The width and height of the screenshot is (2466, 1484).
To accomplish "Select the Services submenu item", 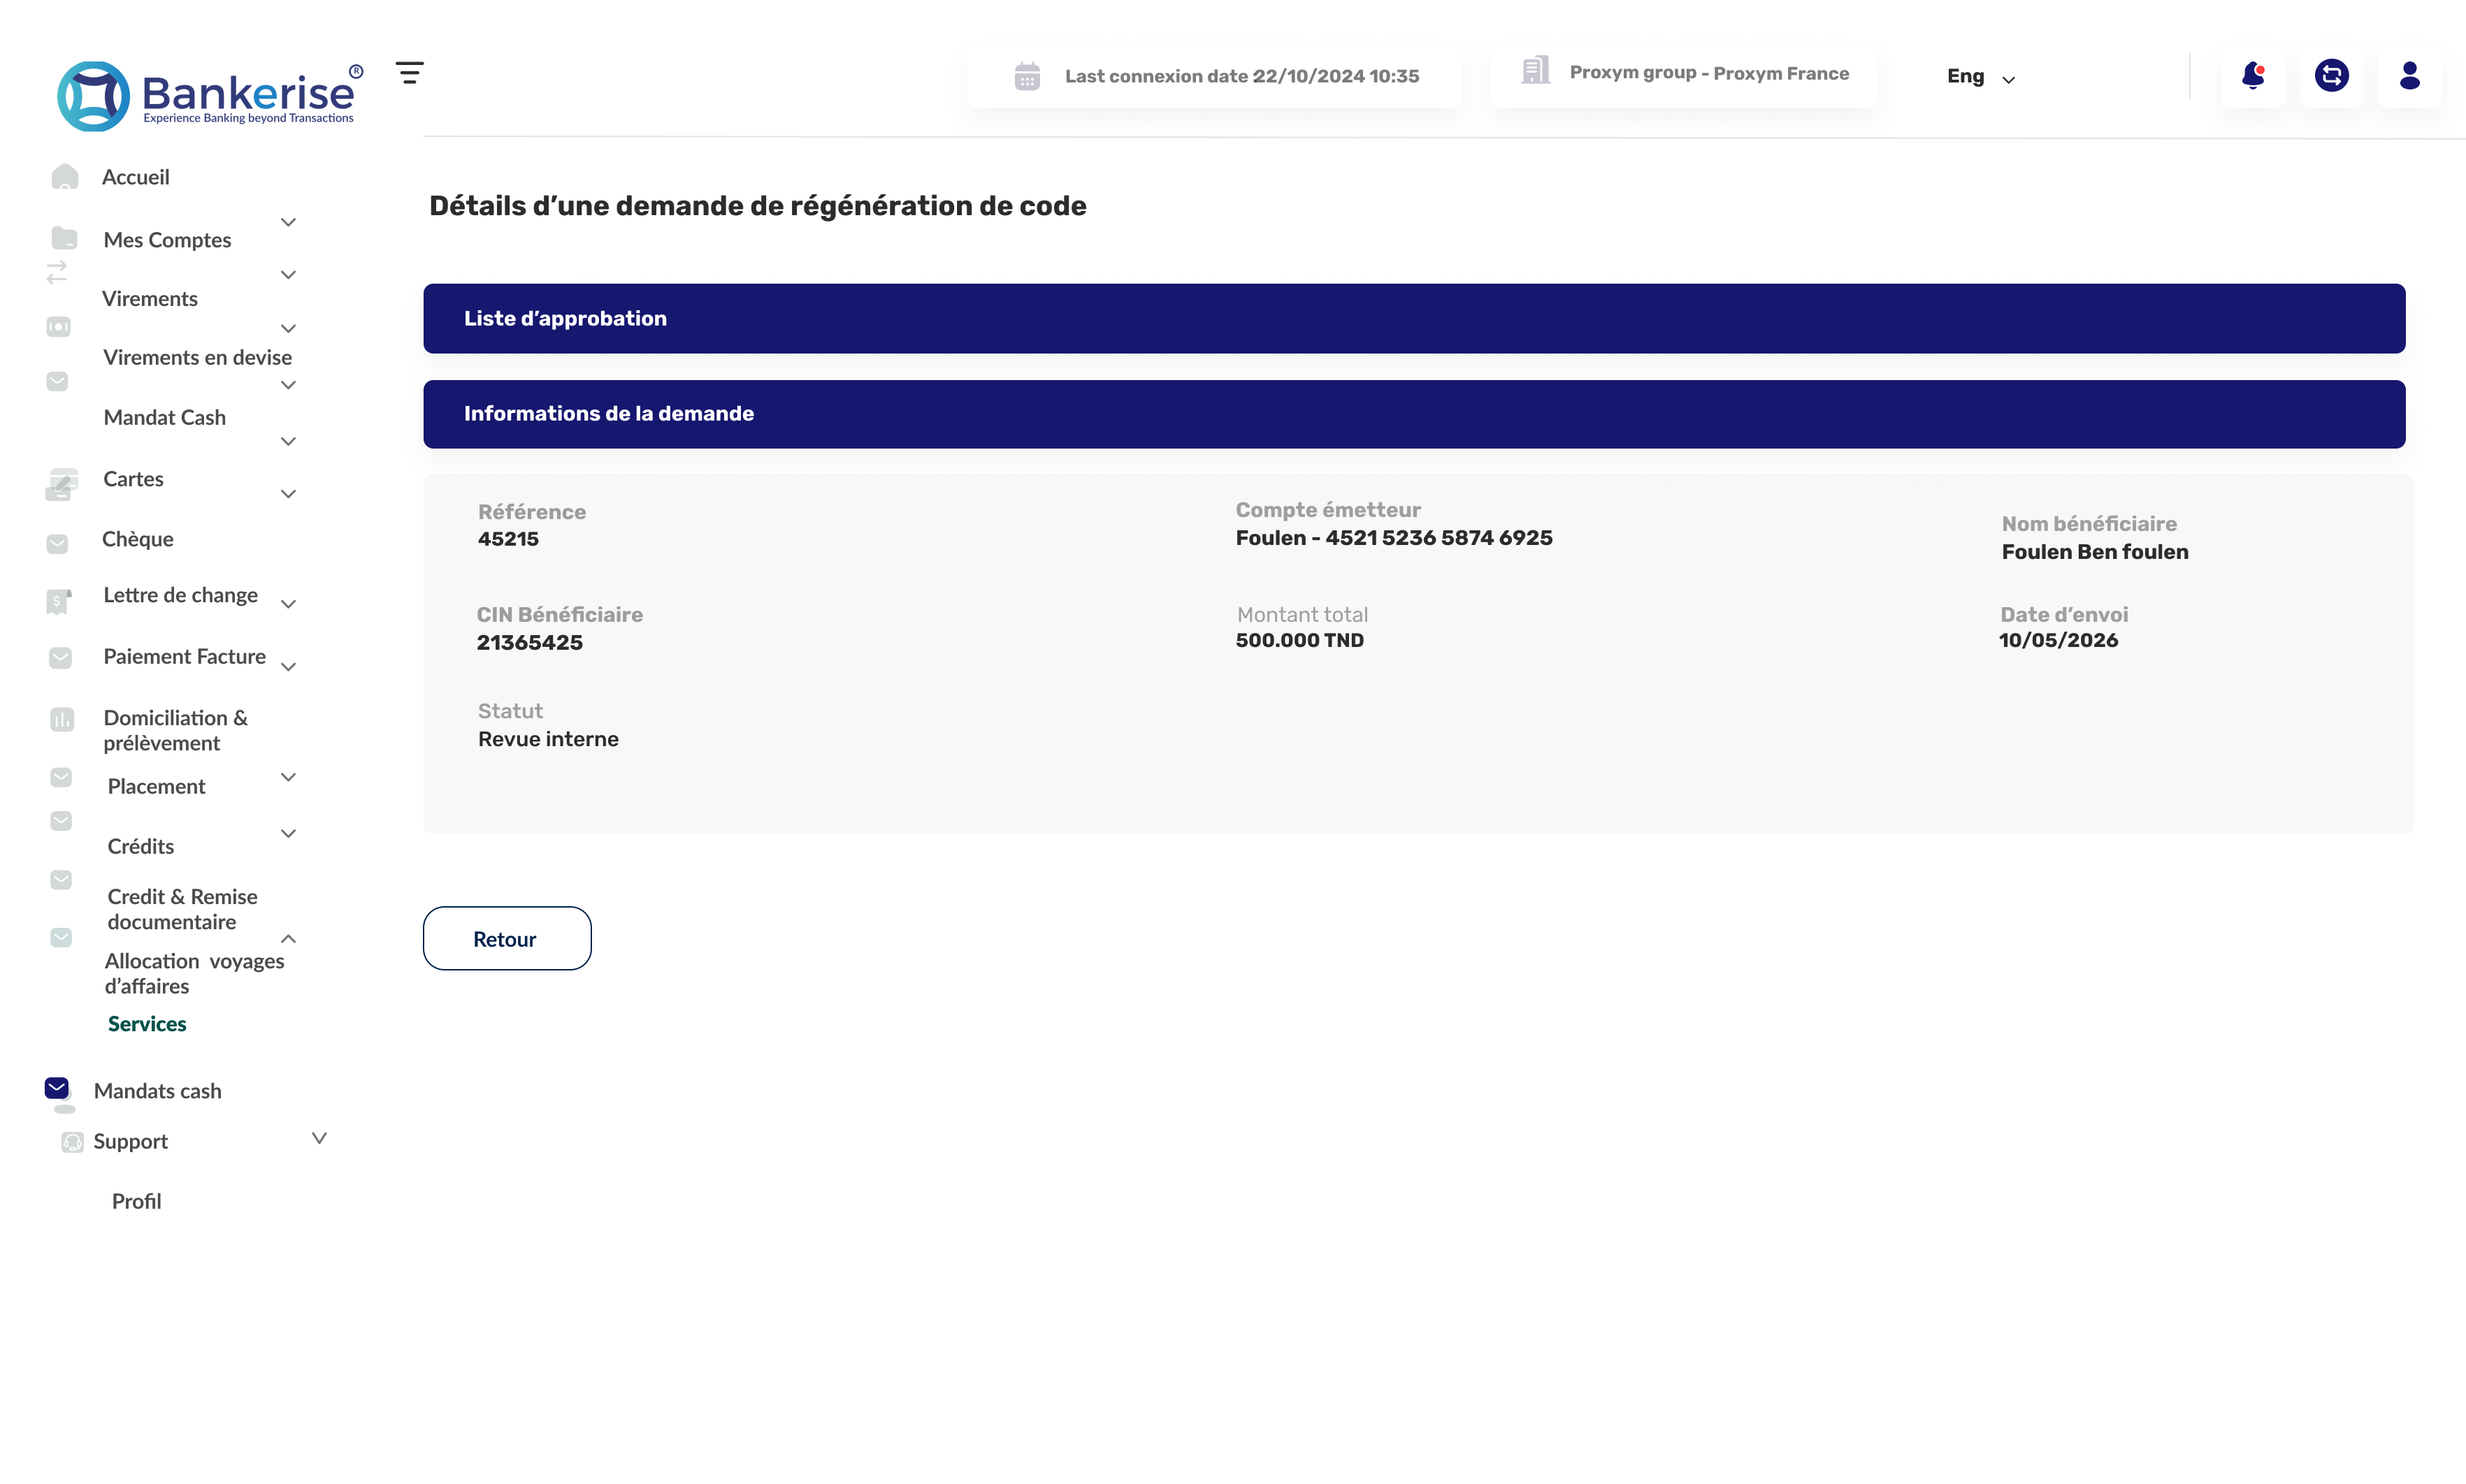I will pyautogui.click(x=147, y=1024).
